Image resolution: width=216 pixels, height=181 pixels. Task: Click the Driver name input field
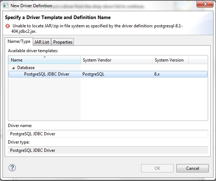point(108,134)
